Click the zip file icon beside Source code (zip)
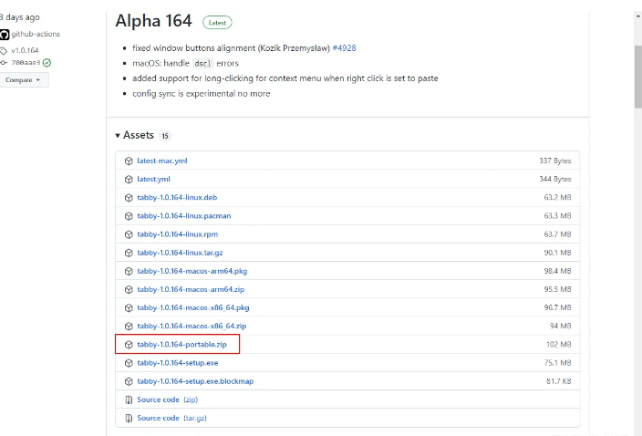The image size is (642, 436). (129, 400)
